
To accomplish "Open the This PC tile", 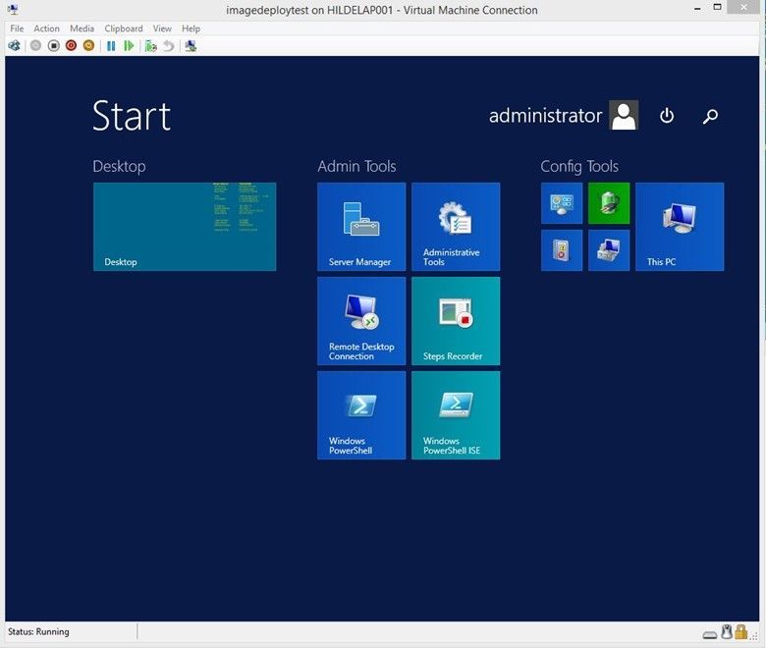I will coord(680,227).
